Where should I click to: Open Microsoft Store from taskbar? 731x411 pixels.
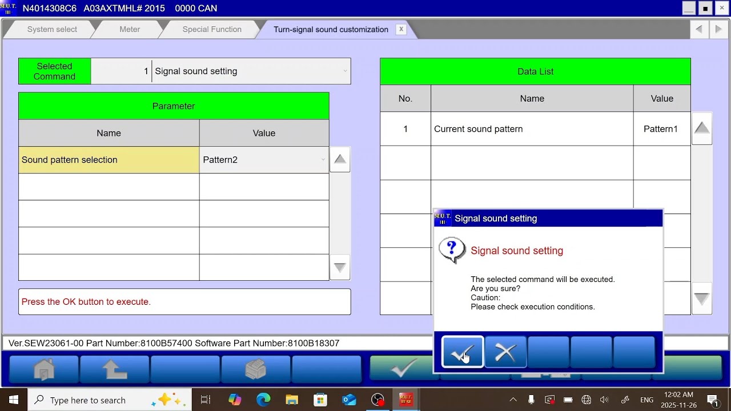(x=320, y=400)
